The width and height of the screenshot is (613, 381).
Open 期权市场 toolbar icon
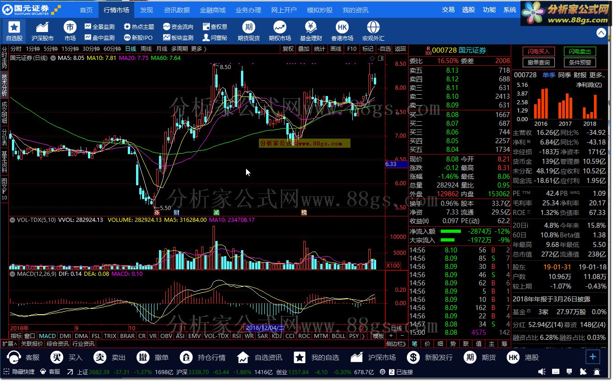tap(279, 27)
